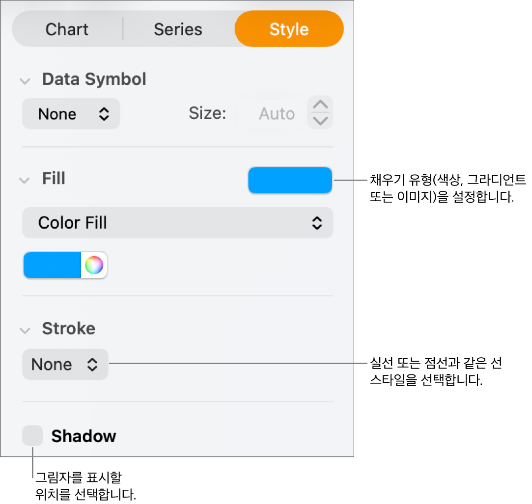Viewport: 532px width, 504px height.
Task: Open the Data Symbol None dropdown
Action: (x=71, y=114)
